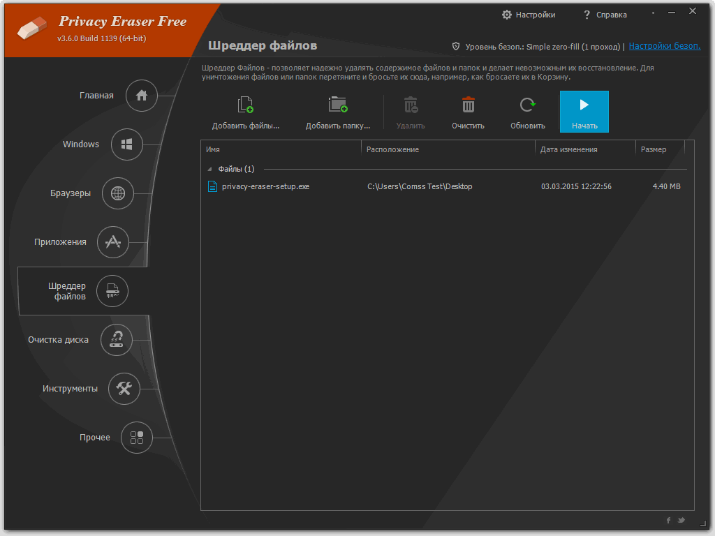Image resolution: width=715 pixels, height=536 pixels.
Task: Click the Удалить trash icon
Action: pyautogui.click(x=411, y=105)
